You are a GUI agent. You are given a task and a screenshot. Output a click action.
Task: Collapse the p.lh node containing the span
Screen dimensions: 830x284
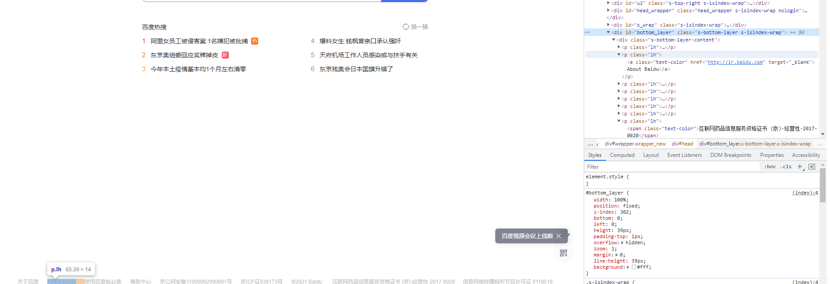point(619,121)
